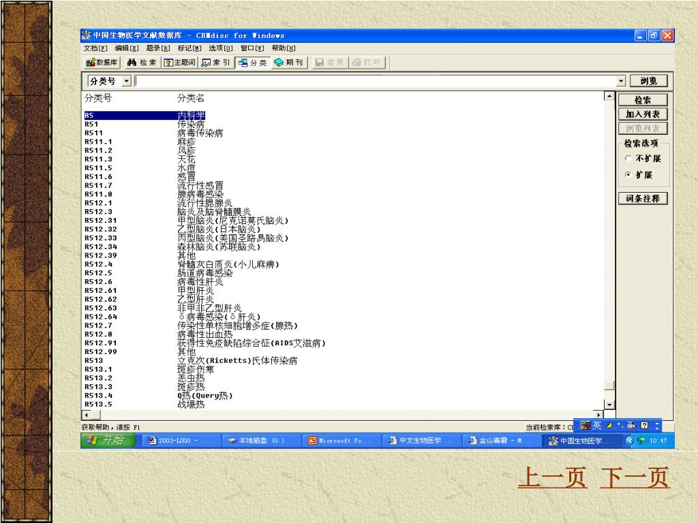Screen dimensions: 698x523
Task: Click the 词条注释 entry notes button
Action: click(643, 198)
